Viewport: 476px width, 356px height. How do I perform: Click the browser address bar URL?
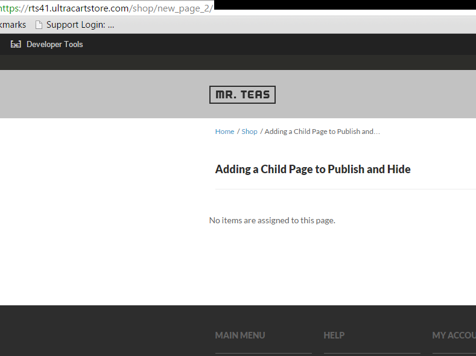[x=106, y=8]
